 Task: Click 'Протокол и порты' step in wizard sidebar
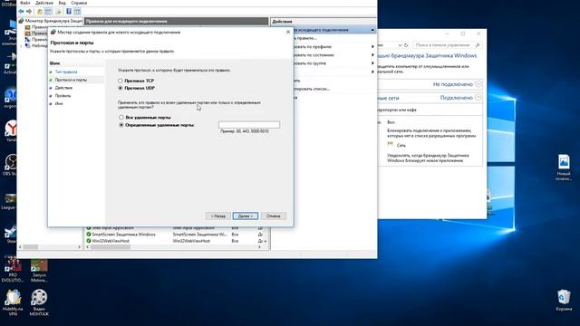[x=71, y=80]
